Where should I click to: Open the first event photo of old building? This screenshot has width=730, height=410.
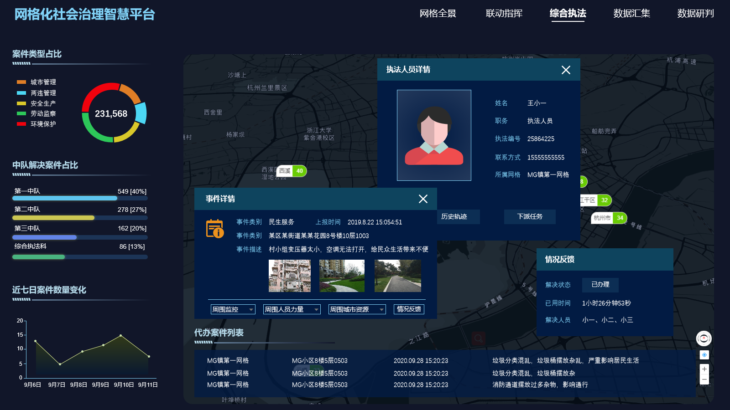[x=290, y=276]
